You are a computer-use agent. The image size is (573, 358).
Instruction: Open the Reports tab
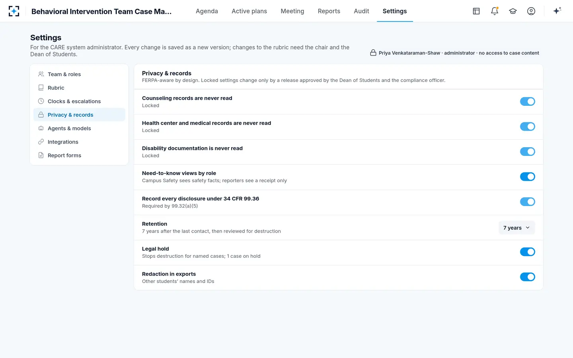pyautogui.click(x=329, y=11)
